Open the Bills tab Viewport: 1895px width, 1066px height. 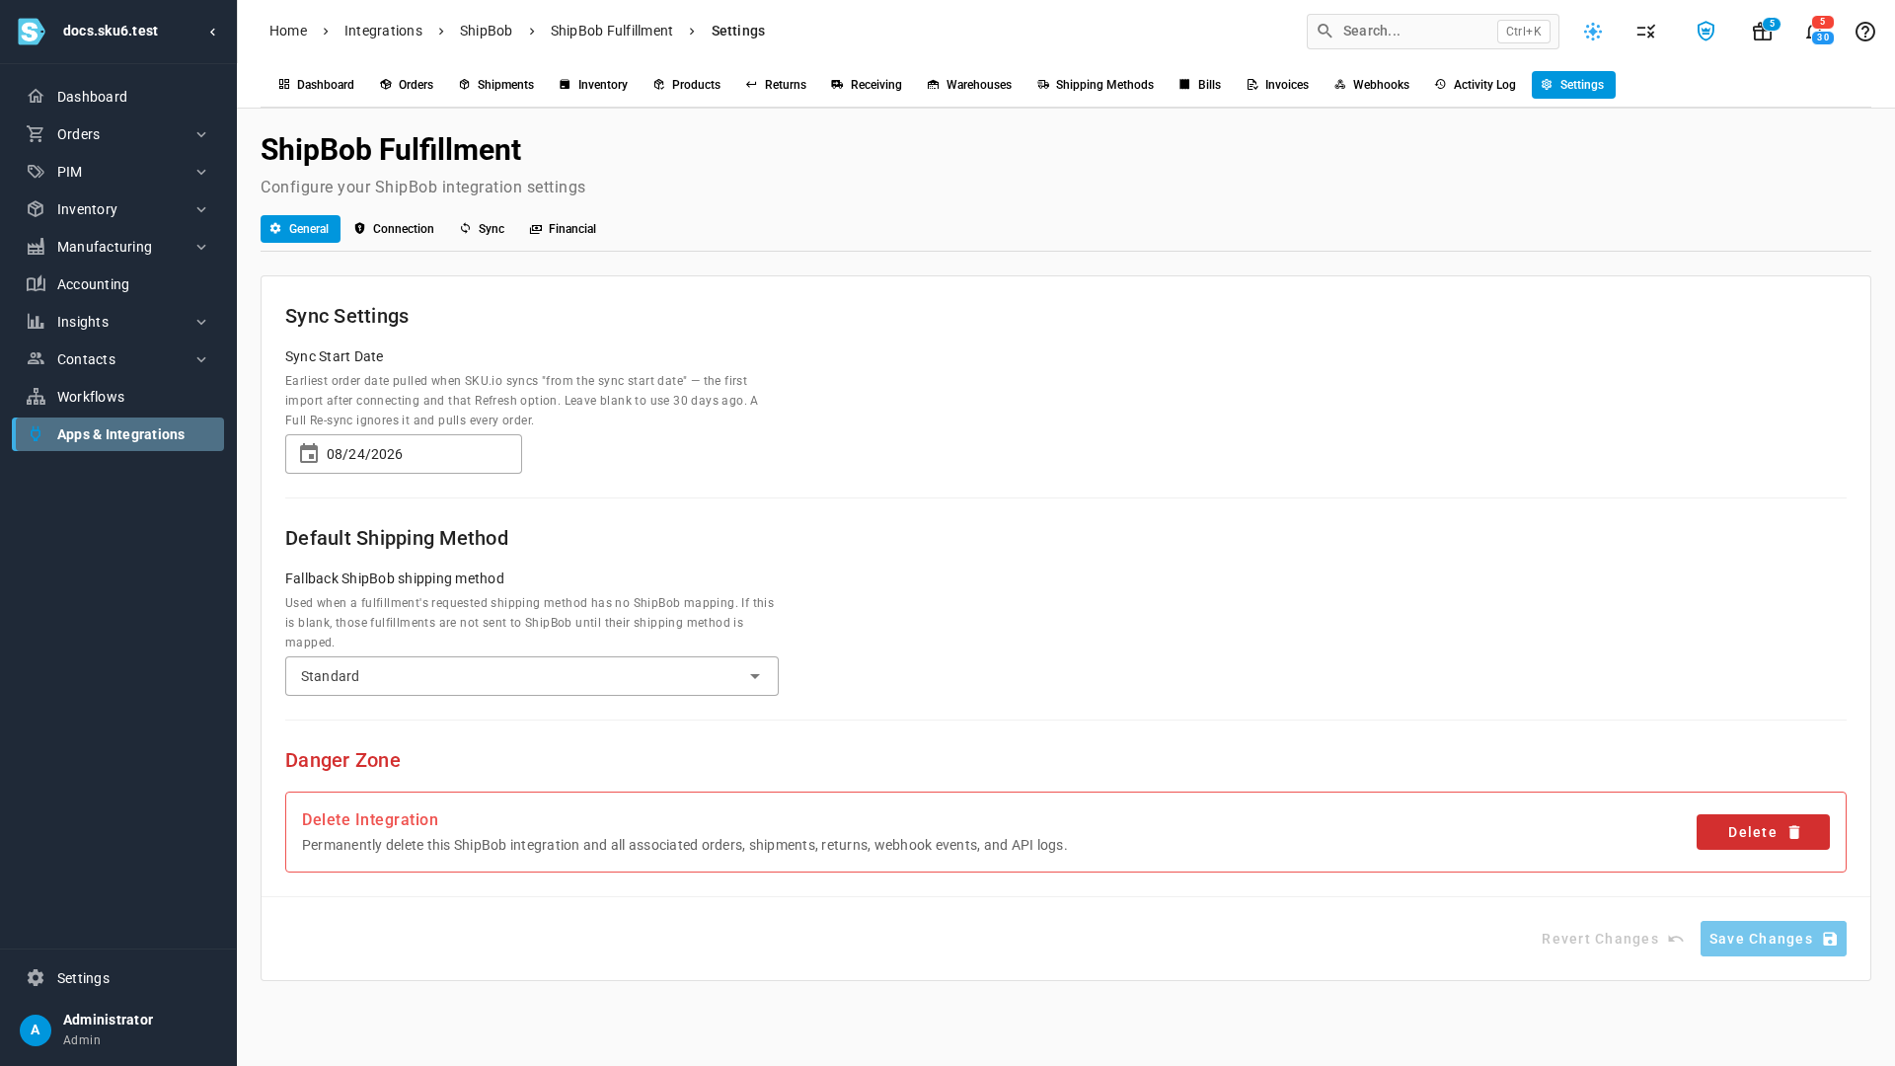(1200, 85)
